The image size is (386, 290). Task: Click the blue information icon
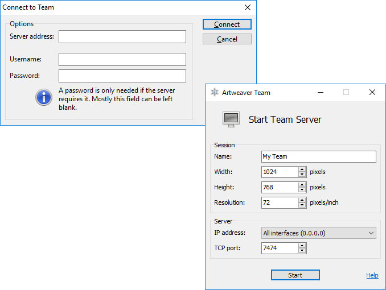(x=44, y=97)
